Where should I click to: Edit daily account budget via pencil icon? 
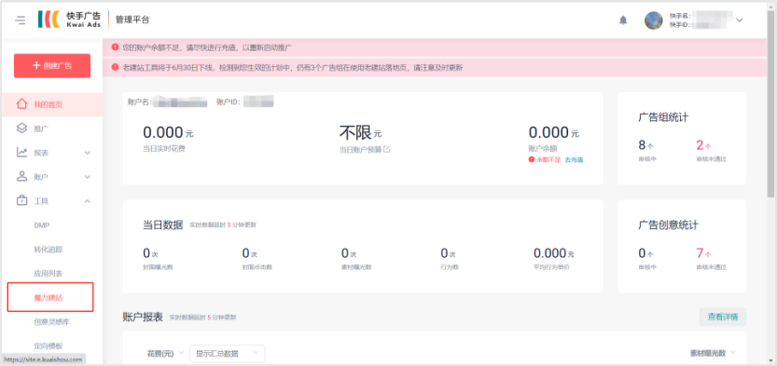(x=387, y=149)
